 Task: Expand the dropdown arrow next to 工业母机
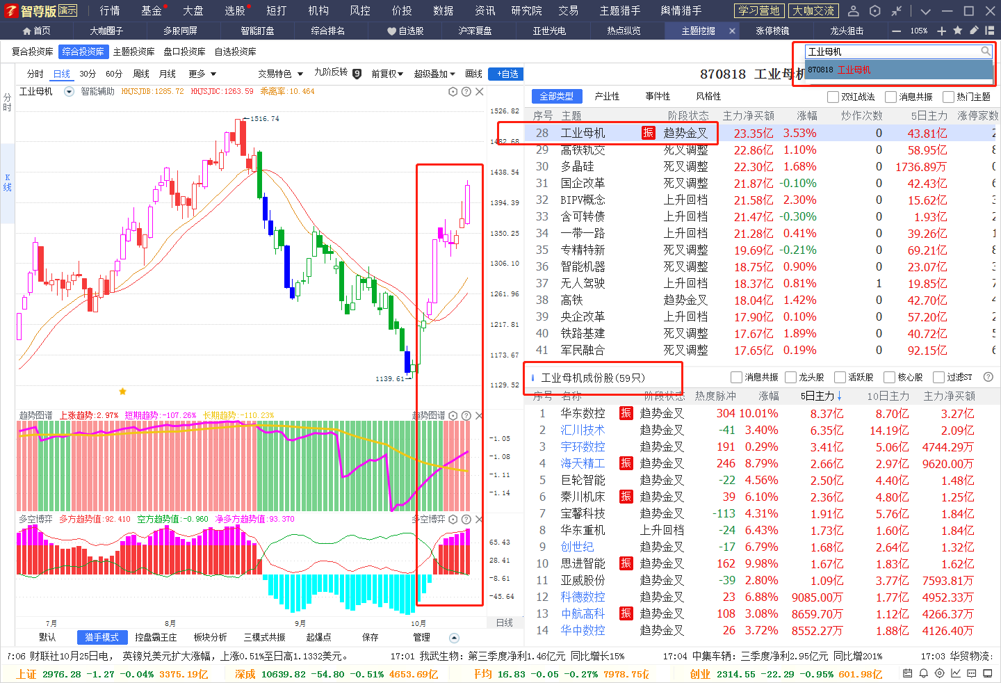tap(69, 92)
